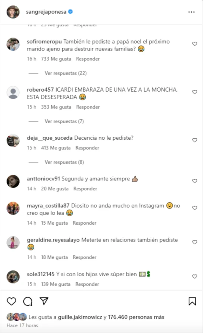The image size is (203, 333).
Task: Open sangrejaponesa's profile avatar
Action: point(13,12)
